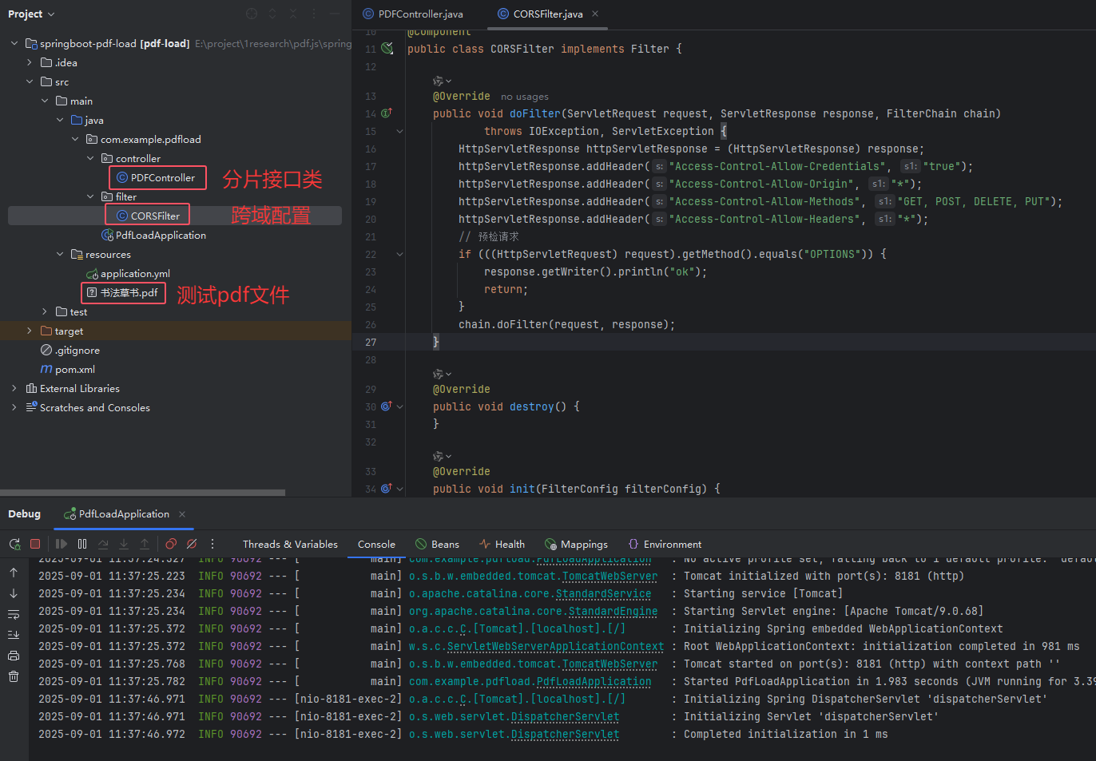Click ServletWebServerApplicationContext console link
The image size is (1096, 761).
pos(555,646)
